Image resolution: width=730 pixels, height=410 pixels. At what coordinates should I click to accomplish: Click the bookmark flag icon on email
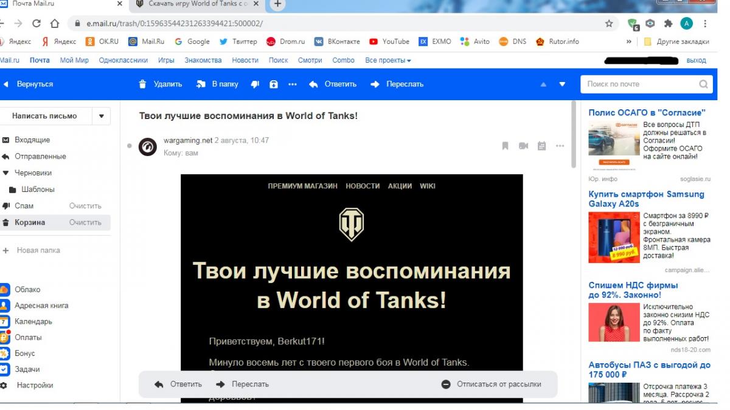coord(505,146)
